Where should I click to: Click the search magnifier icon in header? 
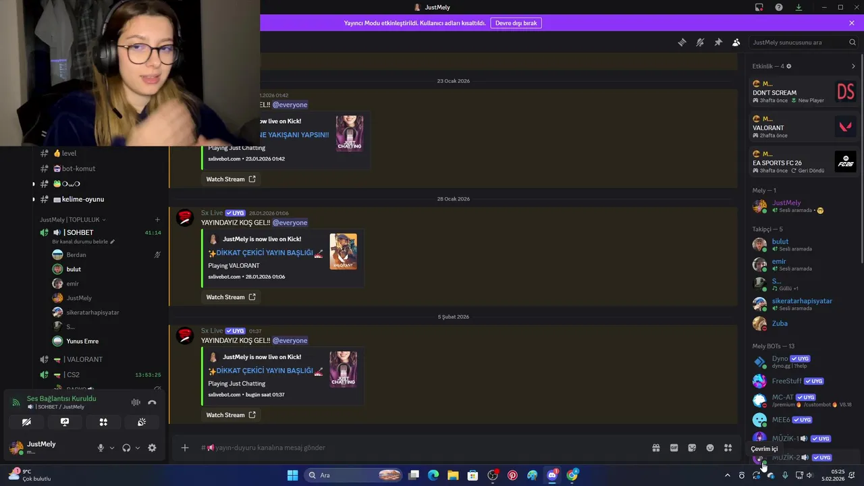pyautogui.click(x=853, y=42)
